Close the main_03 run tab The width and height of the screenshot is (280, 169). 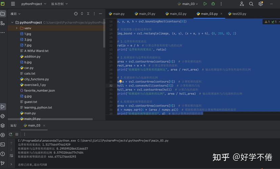(x=44, y=125)
